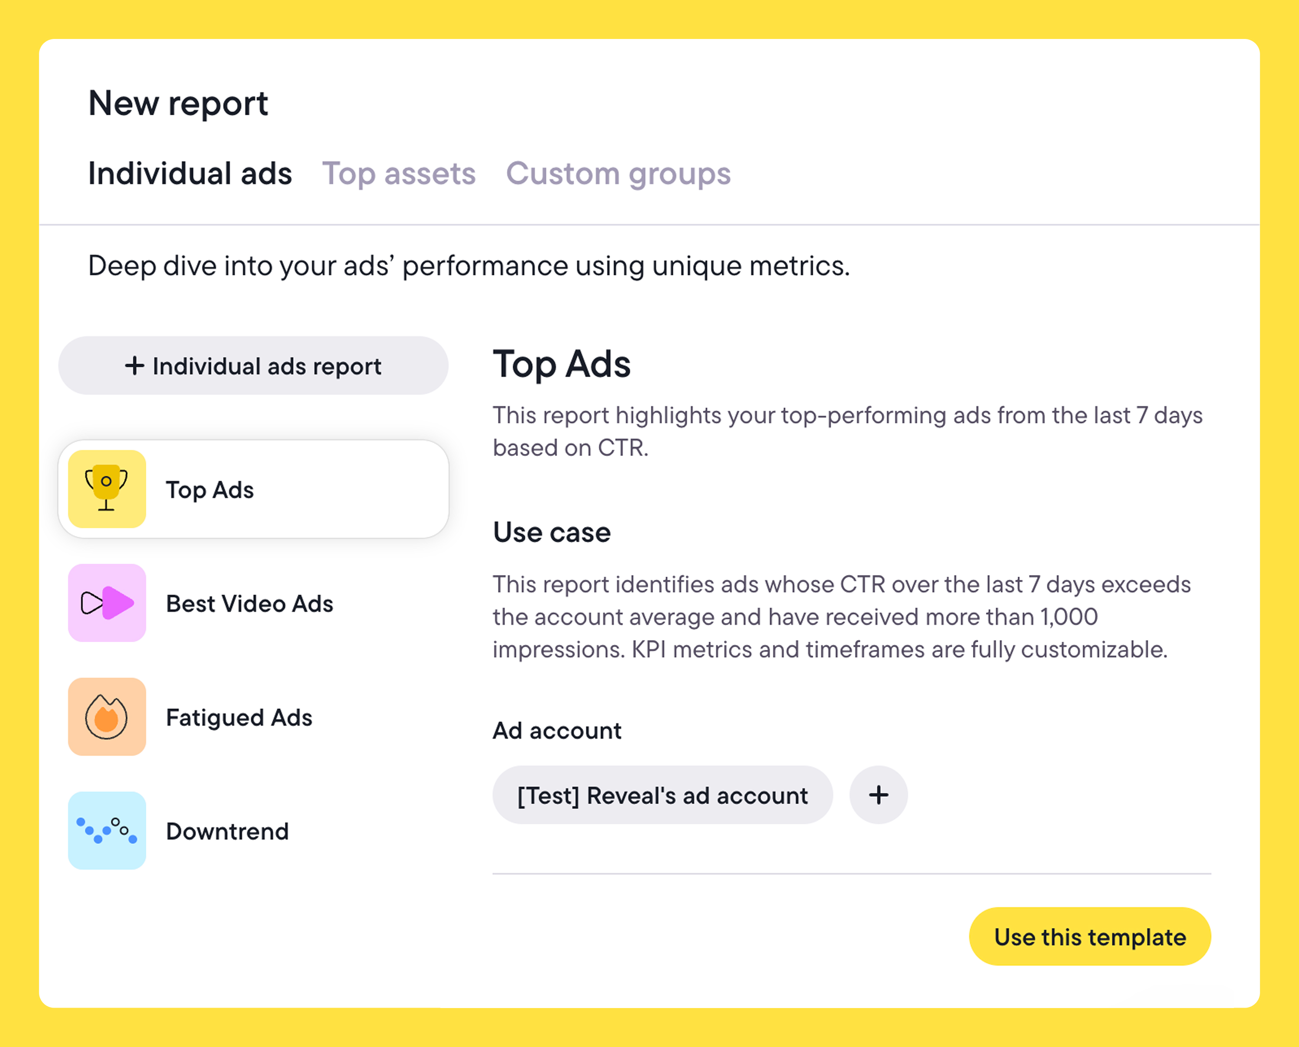1299x1047 pixels.
Task: Click the Use this template button
Action: point(1090,937)
